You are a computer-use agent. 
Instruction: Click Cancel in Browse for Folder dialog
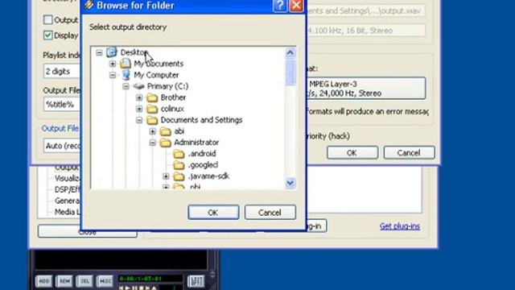(x=270, y=213)
